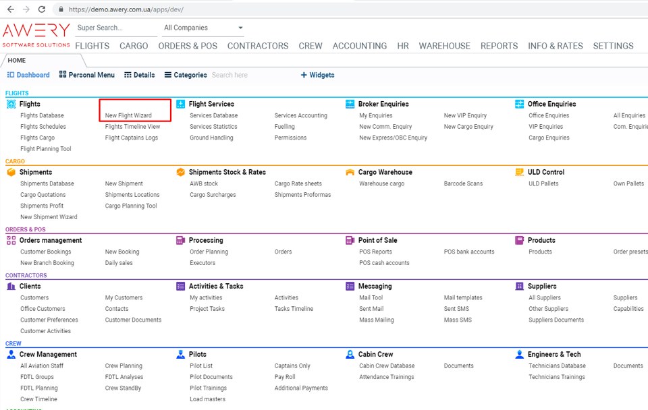Click the Flights section icon
Viewport: 648px width, 410px height.
pyautogui.click(x=11, y=104)
